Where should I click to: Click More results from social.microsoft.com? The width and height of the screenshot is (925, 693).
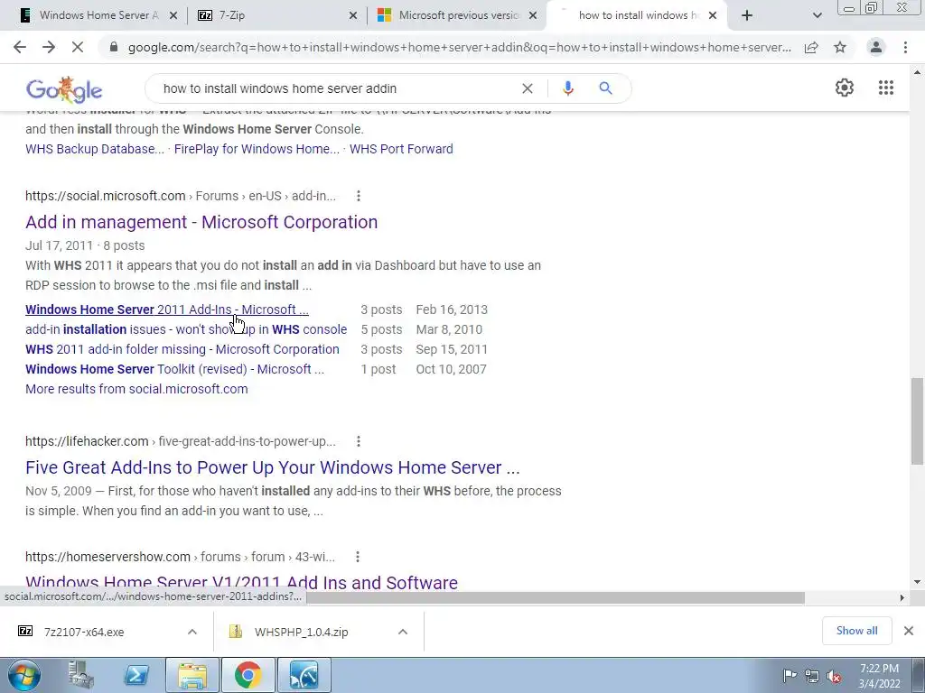pyautogui.click(x=136, y=389)
